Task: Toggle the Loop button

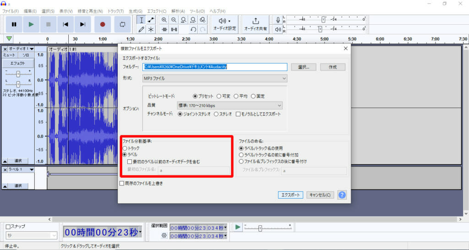Action: [x=122, y=25]
